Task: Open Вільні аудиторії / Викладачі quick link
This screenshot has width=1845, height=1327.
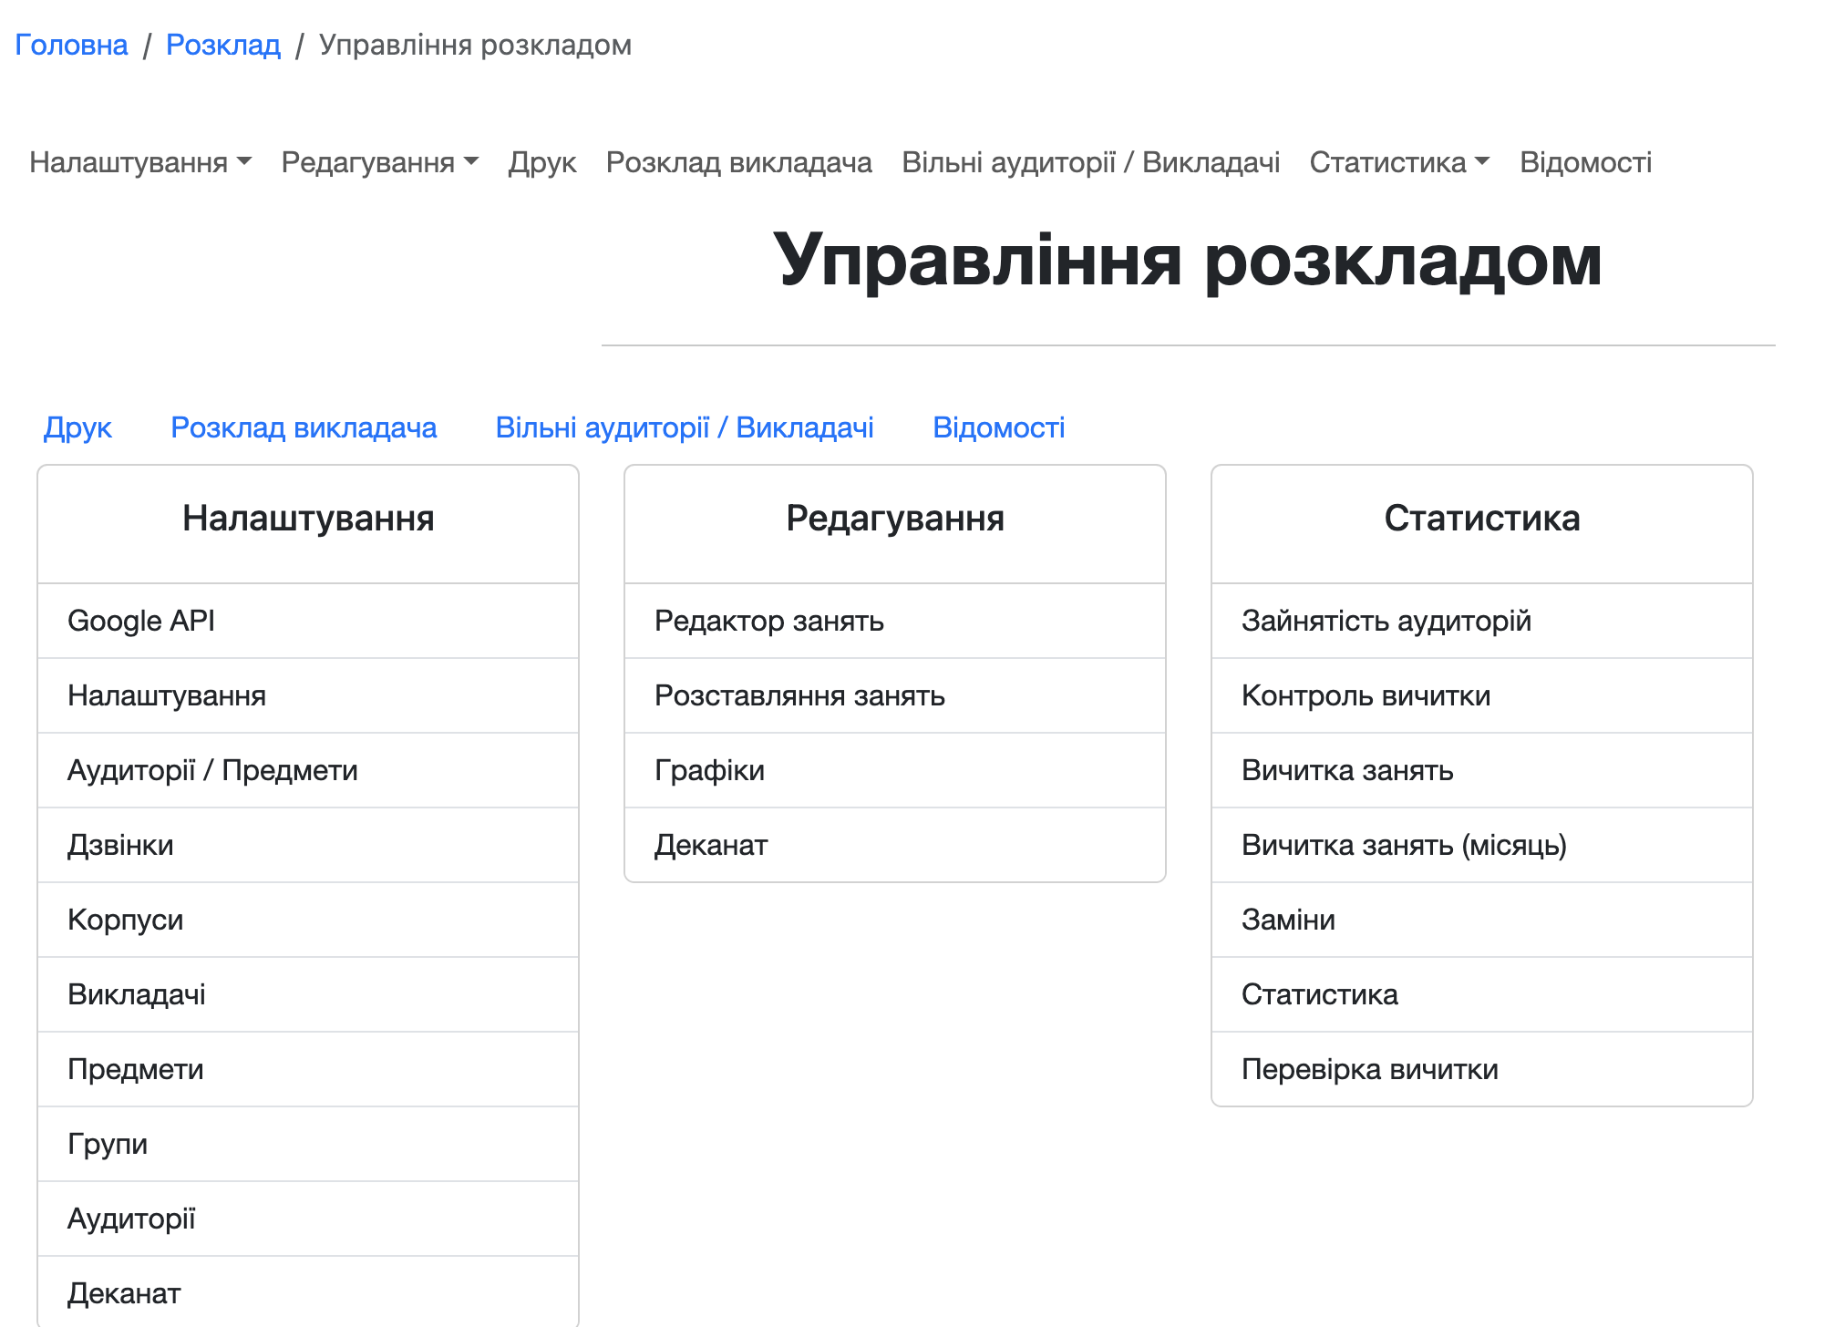Action: click(x=684, y=427)
